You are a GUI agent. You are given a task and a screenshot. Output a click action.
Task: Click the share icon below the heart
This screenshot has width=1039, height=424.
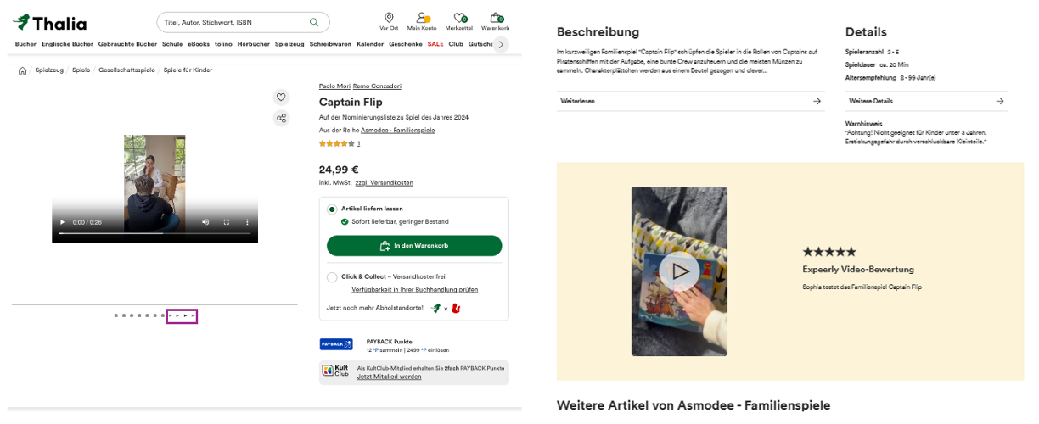[x=281, y=118]
